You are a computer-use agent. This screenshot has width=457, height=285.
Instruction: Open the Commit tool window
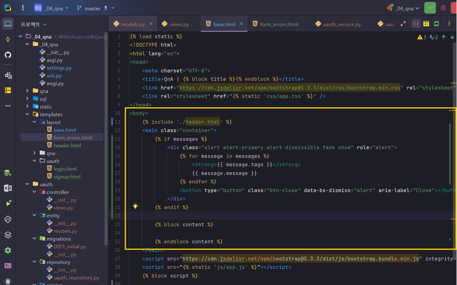coord(8,39)
